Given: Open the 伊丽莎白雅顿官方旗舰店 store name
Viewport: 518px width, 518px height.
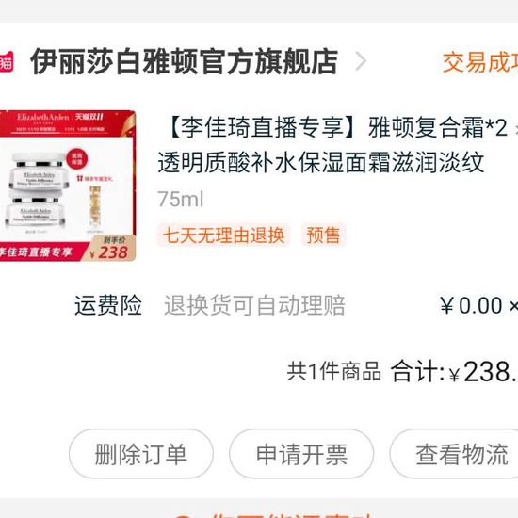Looking at the screenshot, I should pyautogui.click(x=184, y=61).
